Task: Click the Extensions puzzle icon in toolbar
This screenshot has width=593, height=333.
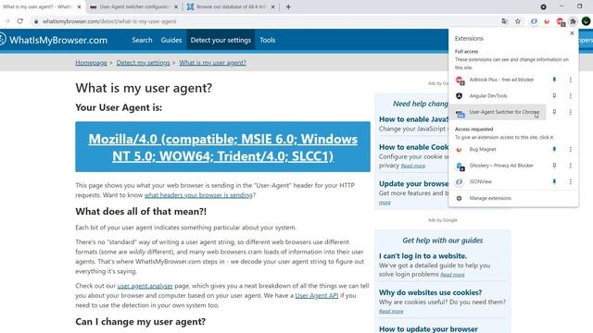Action: (x=573, y=21)
